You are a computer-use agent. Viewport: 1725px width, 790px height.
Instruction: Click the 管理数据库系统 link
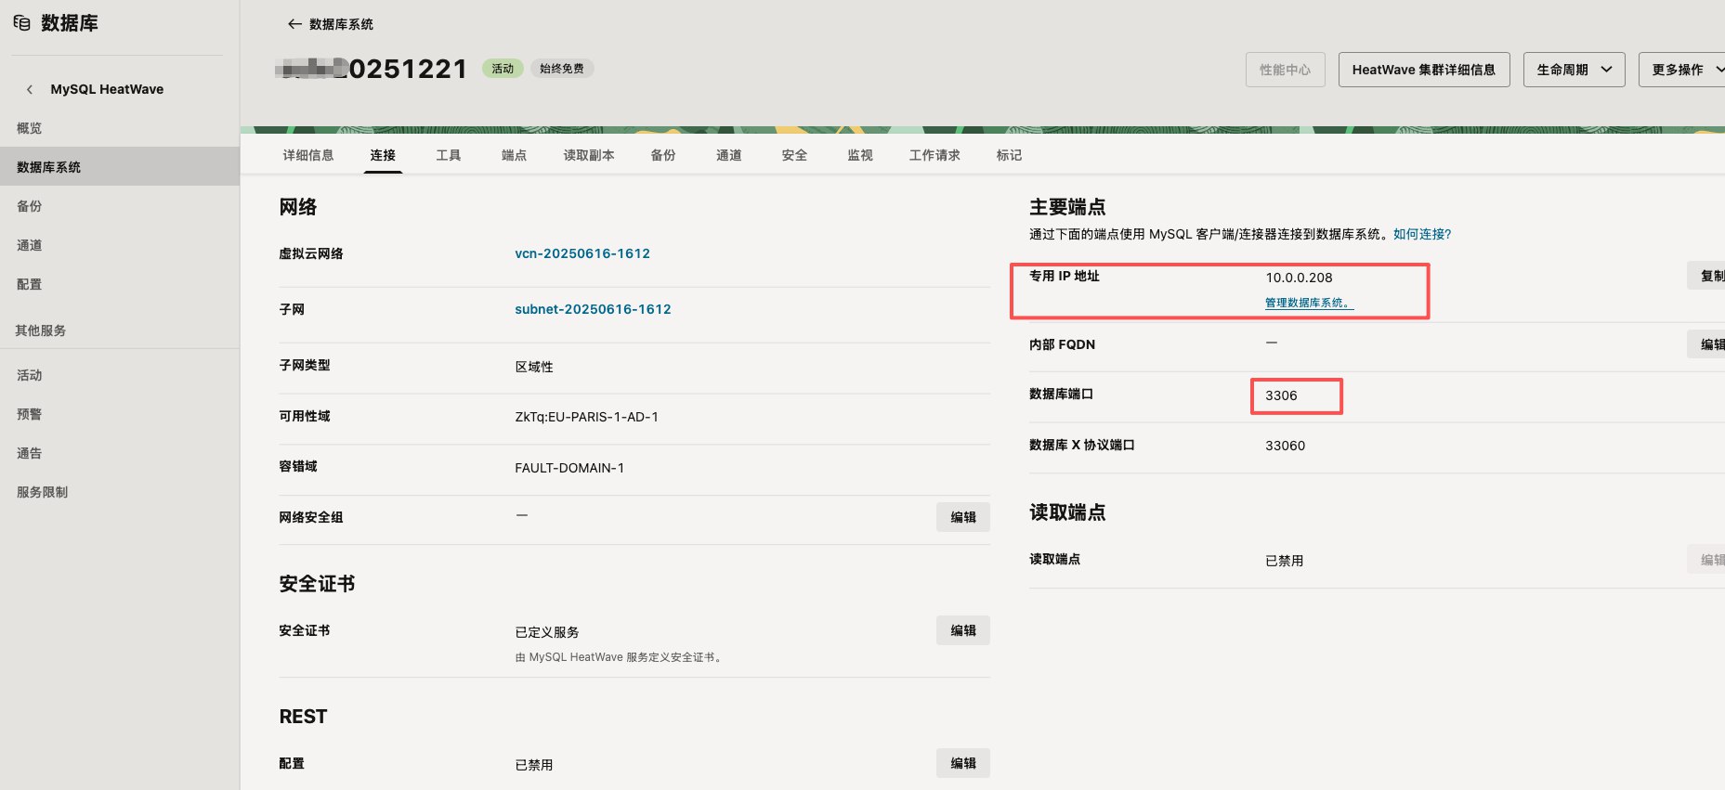(x=1308, y=303)
